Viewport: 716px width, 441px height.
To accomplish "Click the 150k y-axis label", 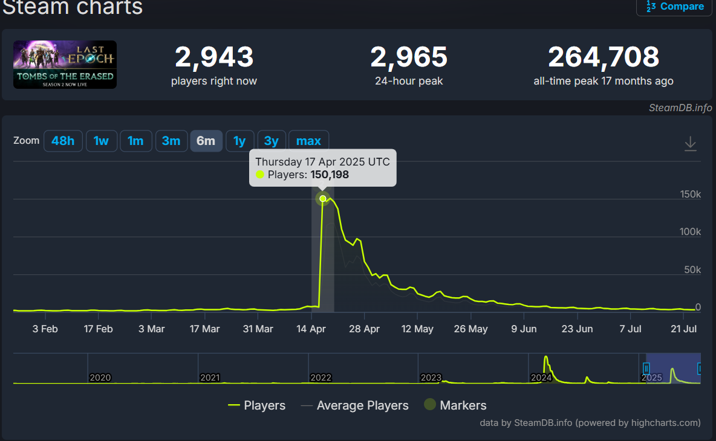I will click(691, 195).
